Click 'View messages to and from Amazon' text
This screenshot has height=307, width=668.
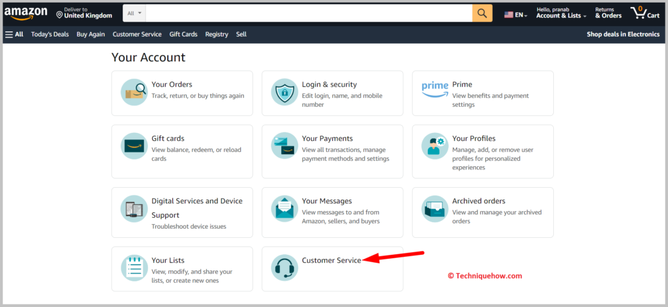(x=341, y=217)
